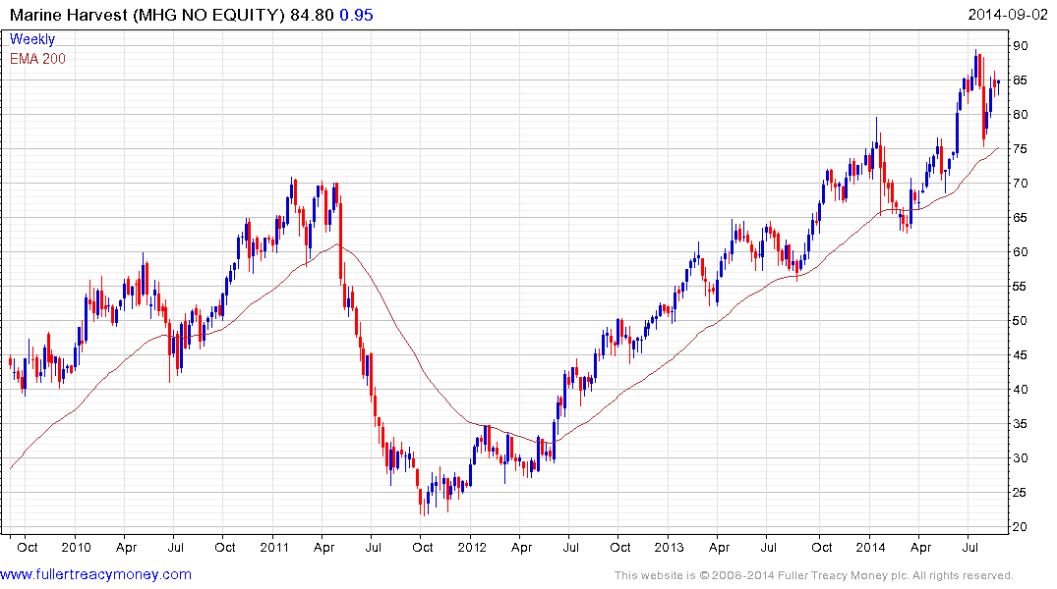Click the 65 price axis label
The image size is (1057, 589).
tap(1021, 217)
